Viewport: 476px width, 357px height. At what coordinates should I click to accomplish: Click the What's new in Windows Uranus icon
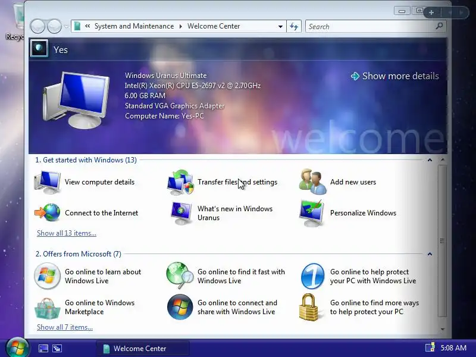pyautogui.click(x=181, y=213)
